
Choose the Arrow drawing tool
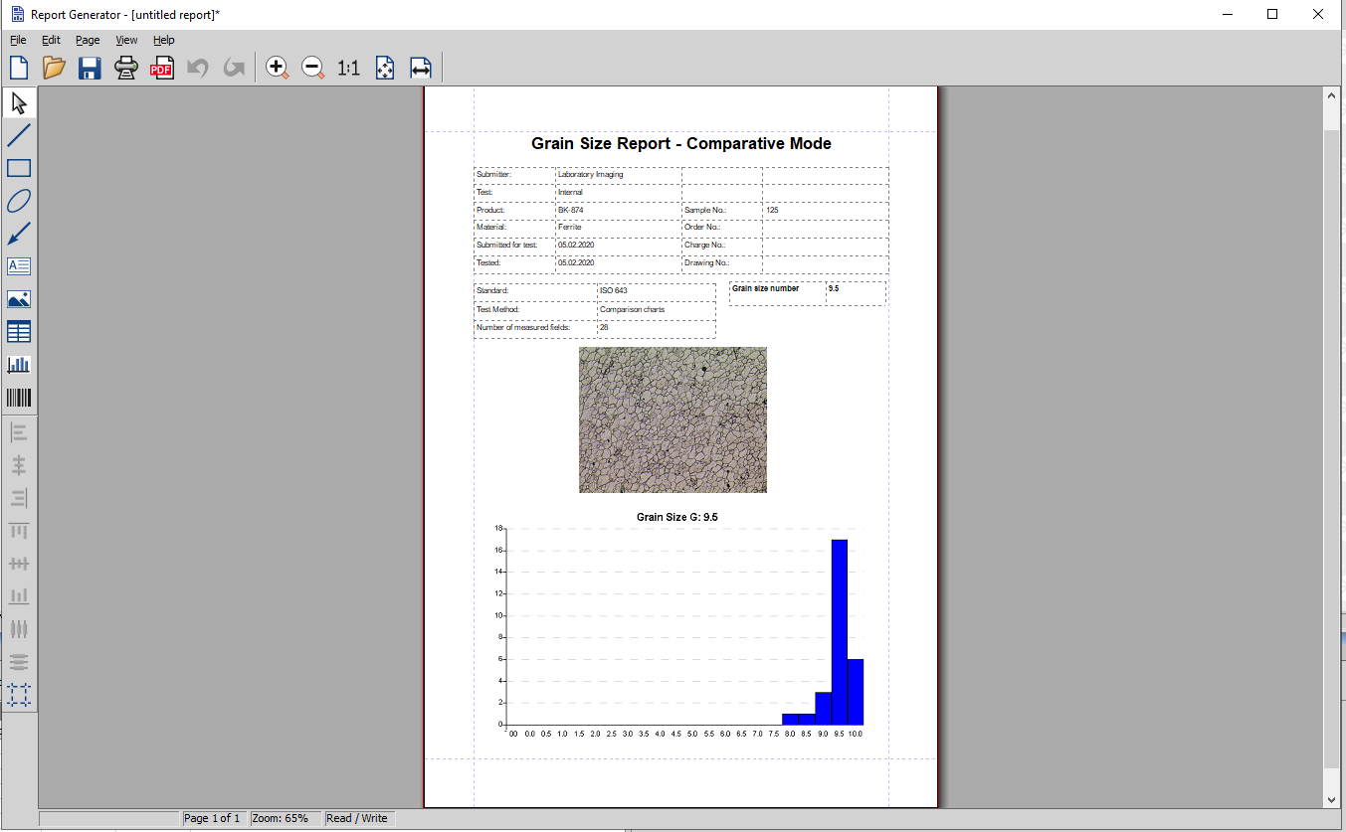click(19, 234)
